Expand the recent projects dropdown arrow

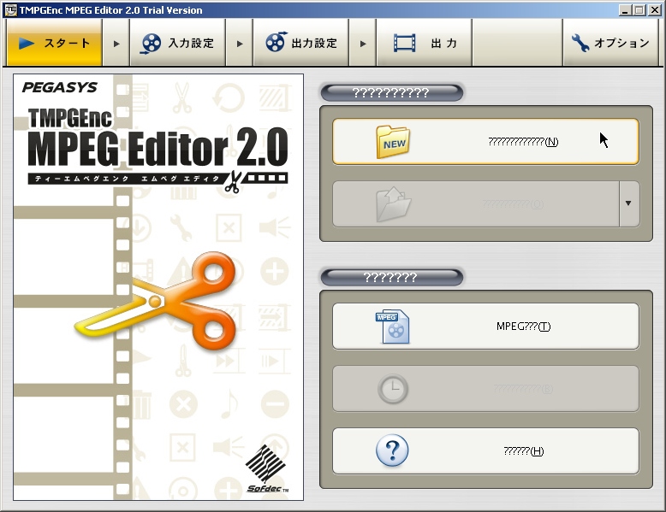[x=628, y=204]
